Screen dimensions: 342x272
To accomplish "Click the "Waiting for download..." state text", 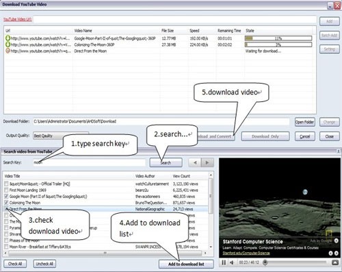I will point(263,51).
